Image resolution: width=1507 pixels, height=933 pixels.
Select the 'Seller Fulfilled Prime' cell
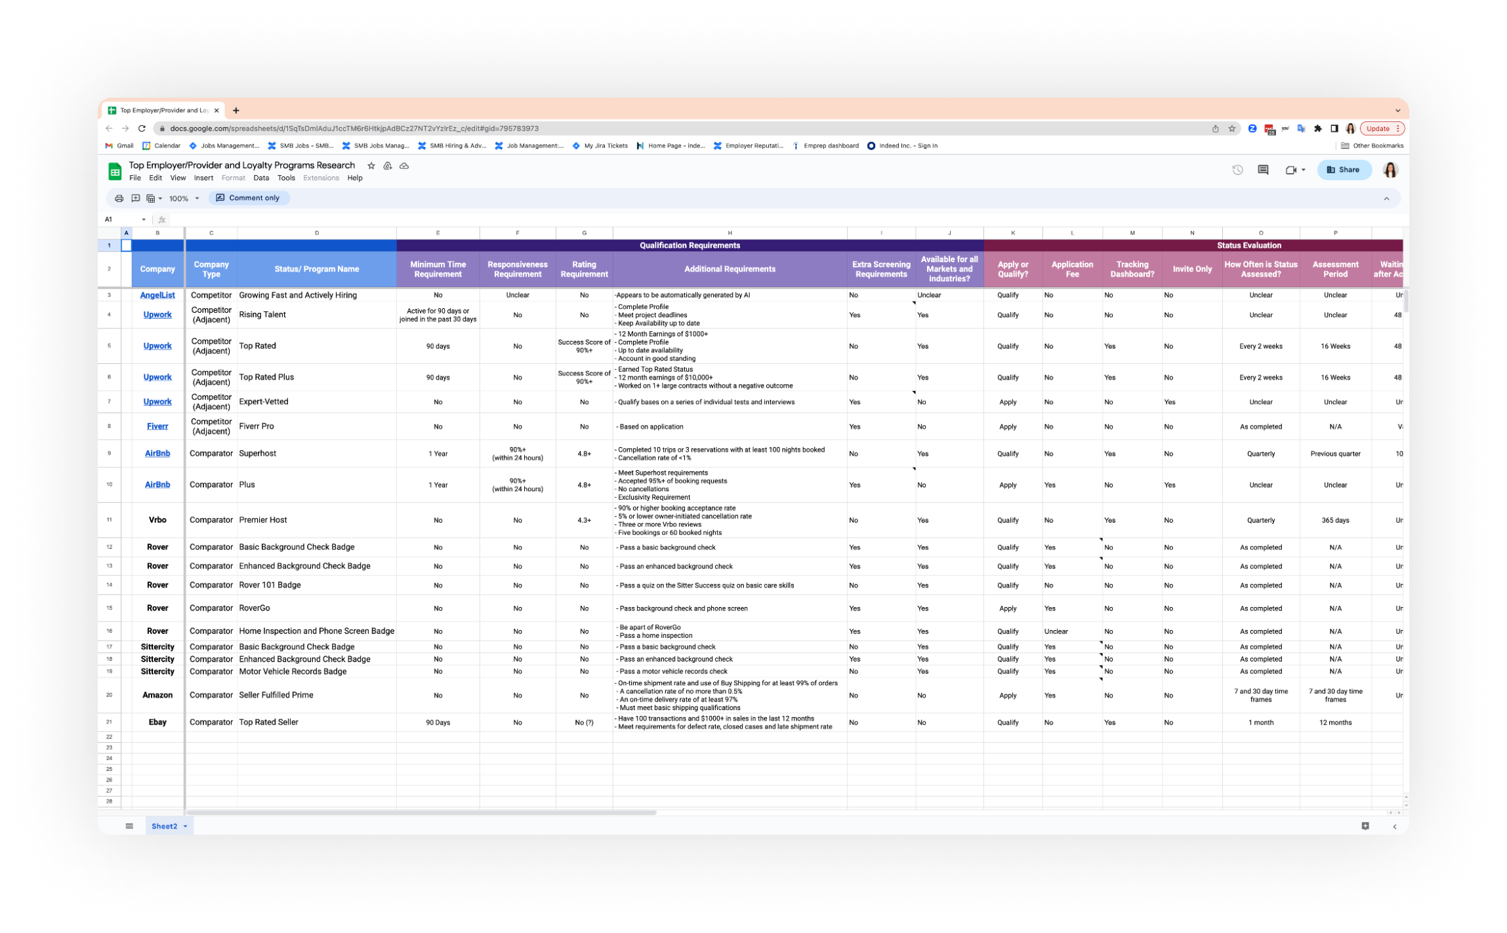[x=317, y=696]
